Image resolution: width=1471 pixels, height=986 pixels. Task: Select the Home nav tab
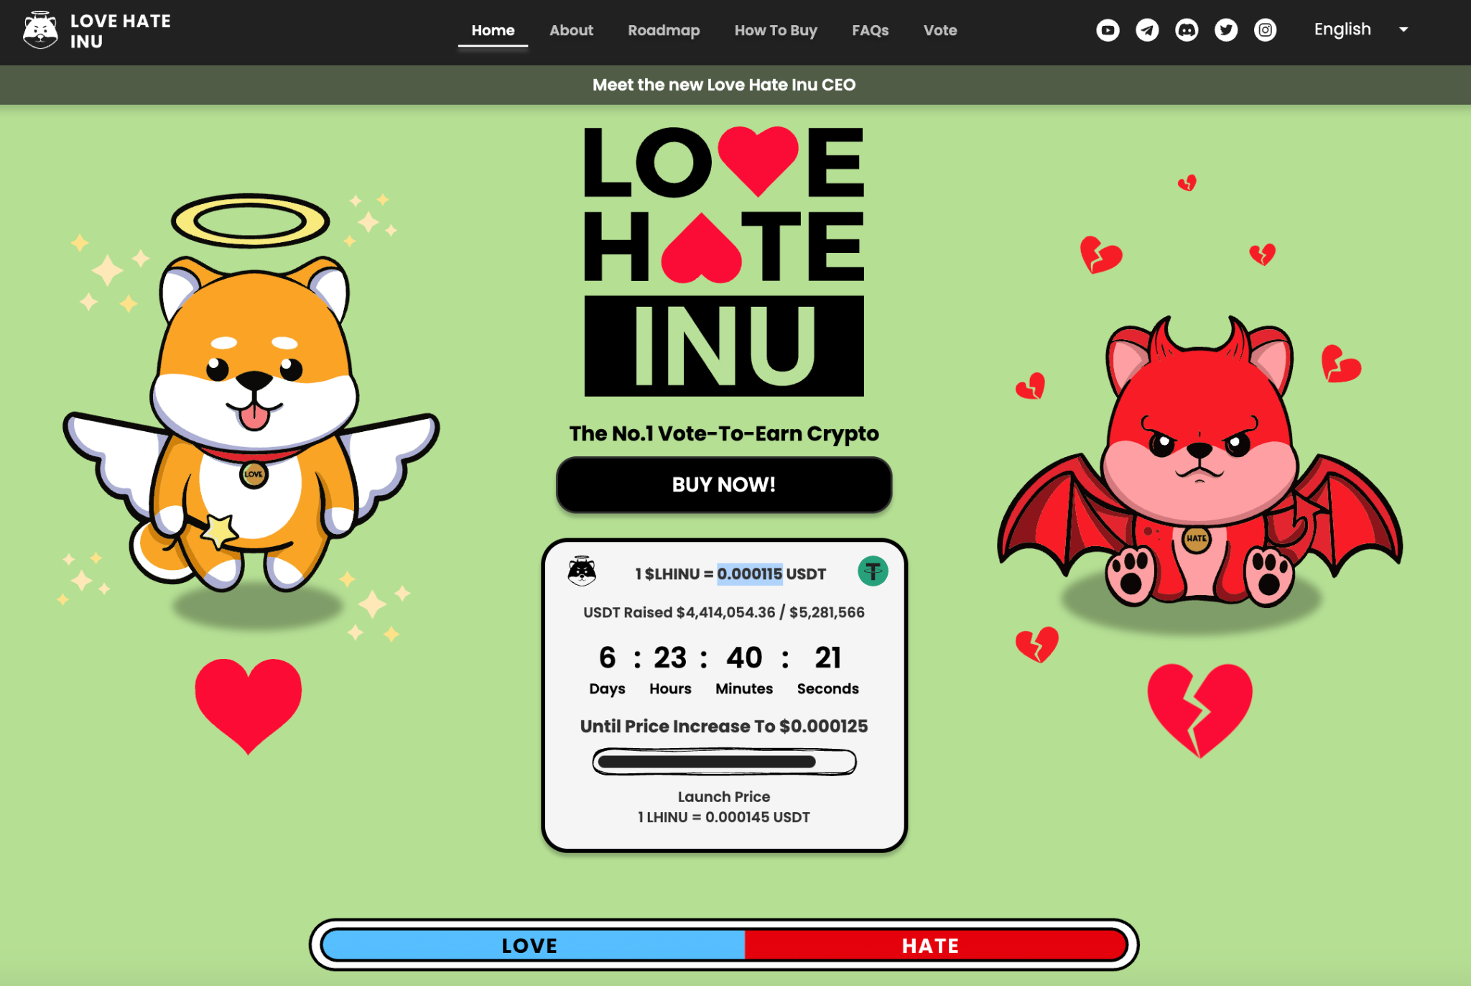click(493, 30)
